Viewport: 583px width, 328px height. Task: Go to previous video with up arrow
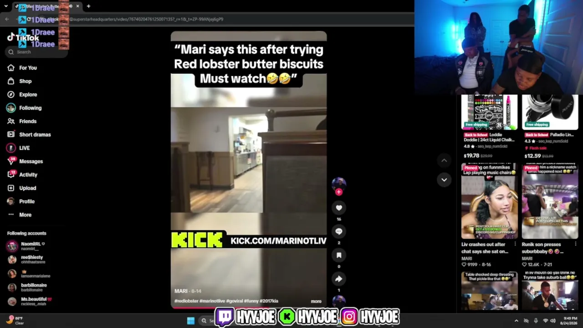pos(444,160)
